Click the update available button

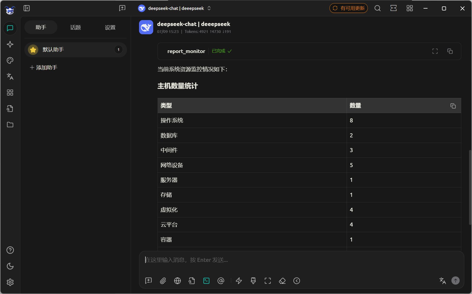pos(349,8)
